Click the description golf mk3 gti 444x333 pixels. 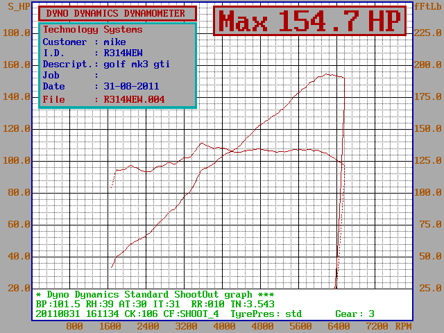(x=137, y=64)
